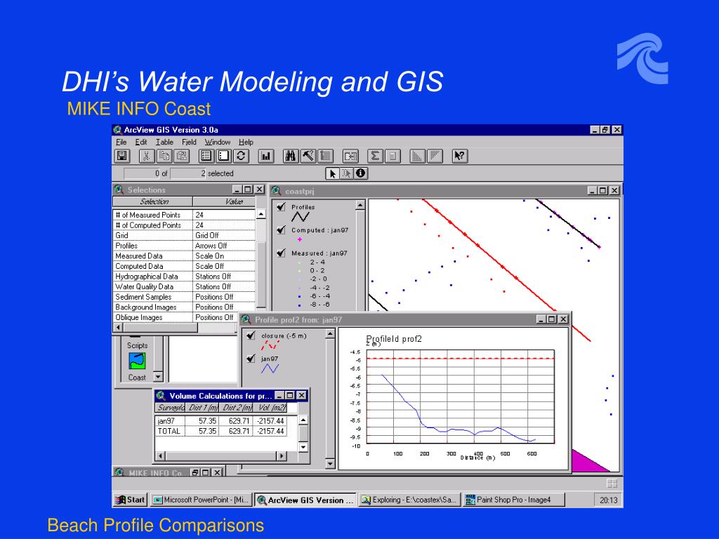Switch to ArcView GIS taskbar button
The height and width of the screenshot is (539, 719).
[306, 500]
